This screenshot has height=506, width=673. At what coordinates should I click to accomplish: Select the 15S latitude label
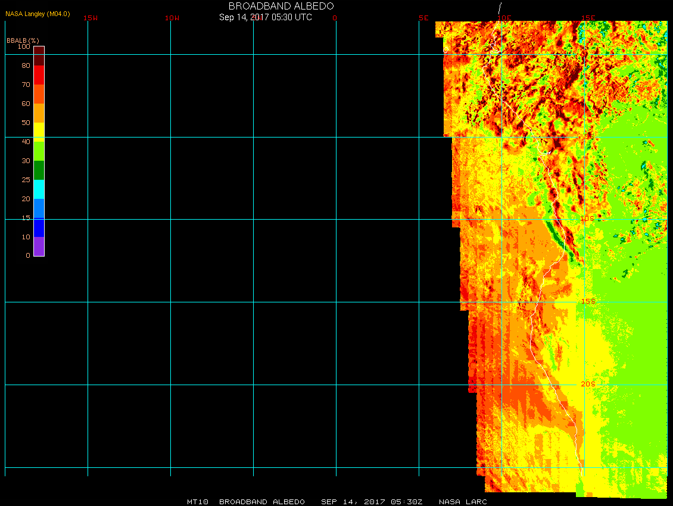point(588,301)
